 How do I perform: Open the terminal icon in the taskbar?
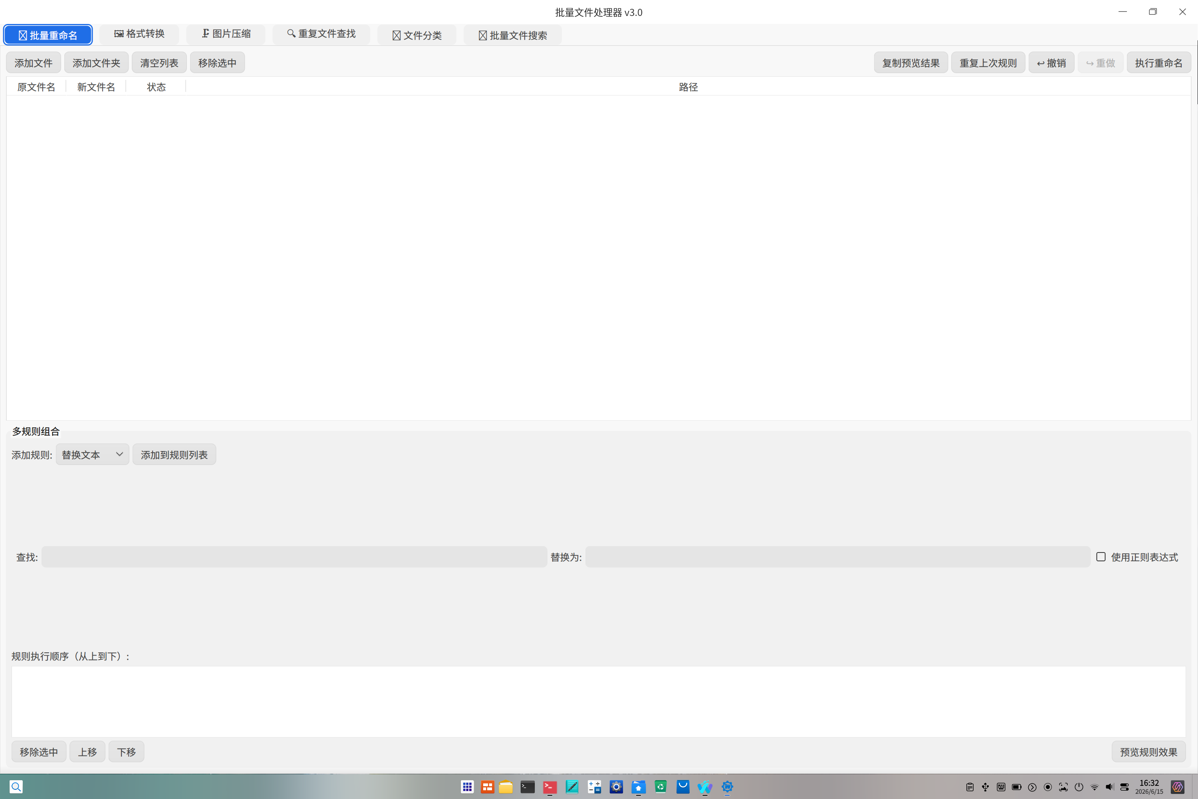click(527, 787)
